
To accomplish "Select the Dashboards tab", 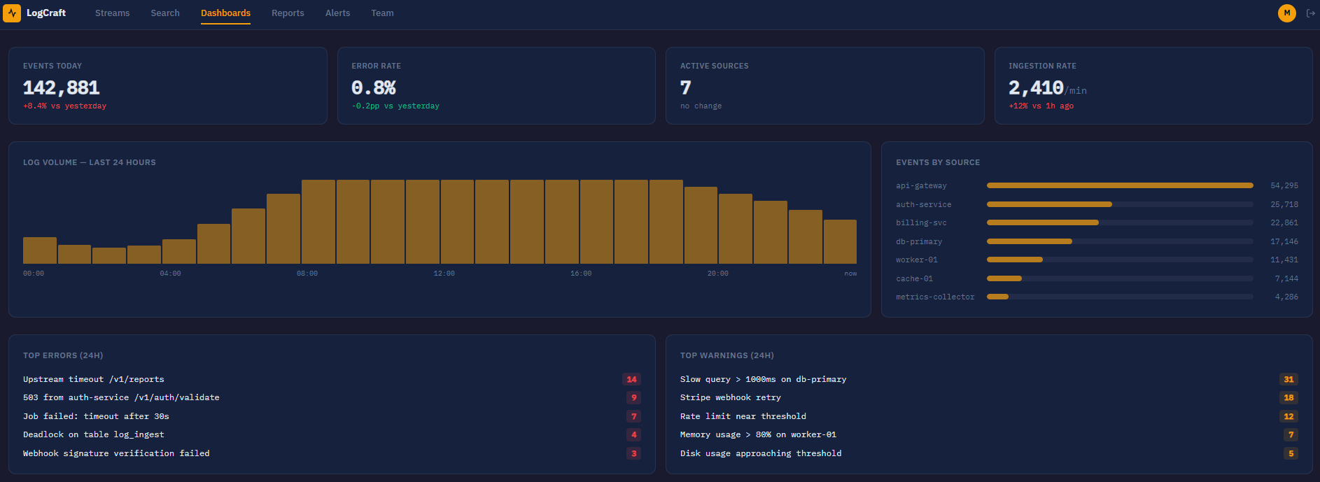I will (225, 13).
